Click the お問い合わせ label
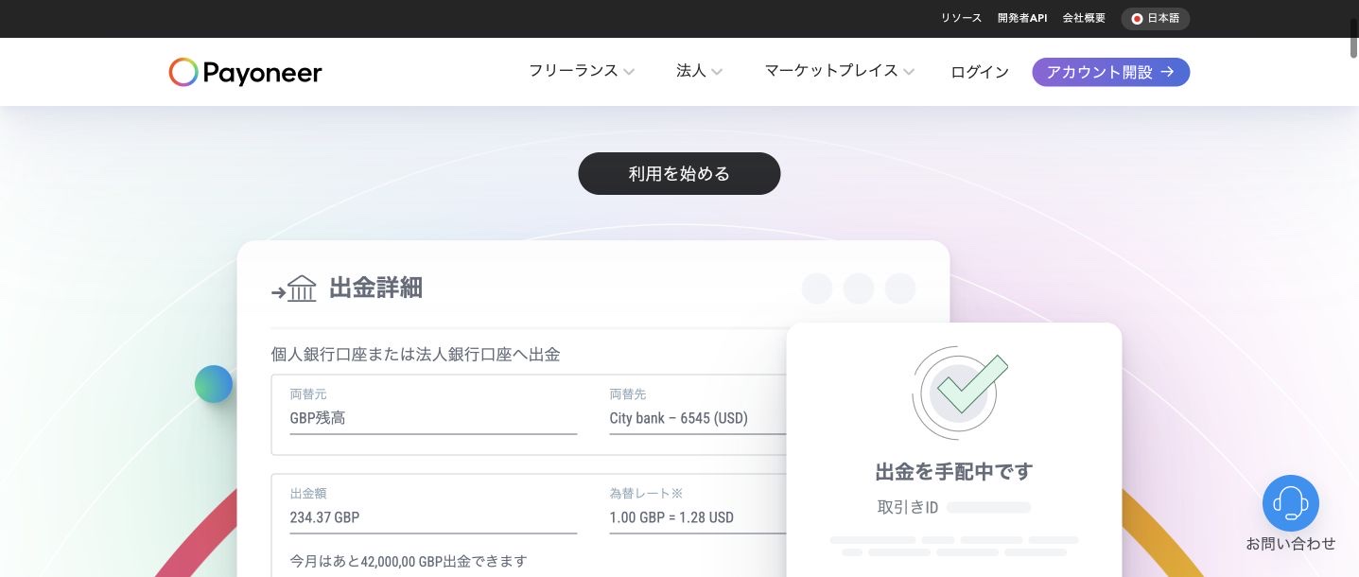This screenshot has height=577, width=1359. (1291, 544)
